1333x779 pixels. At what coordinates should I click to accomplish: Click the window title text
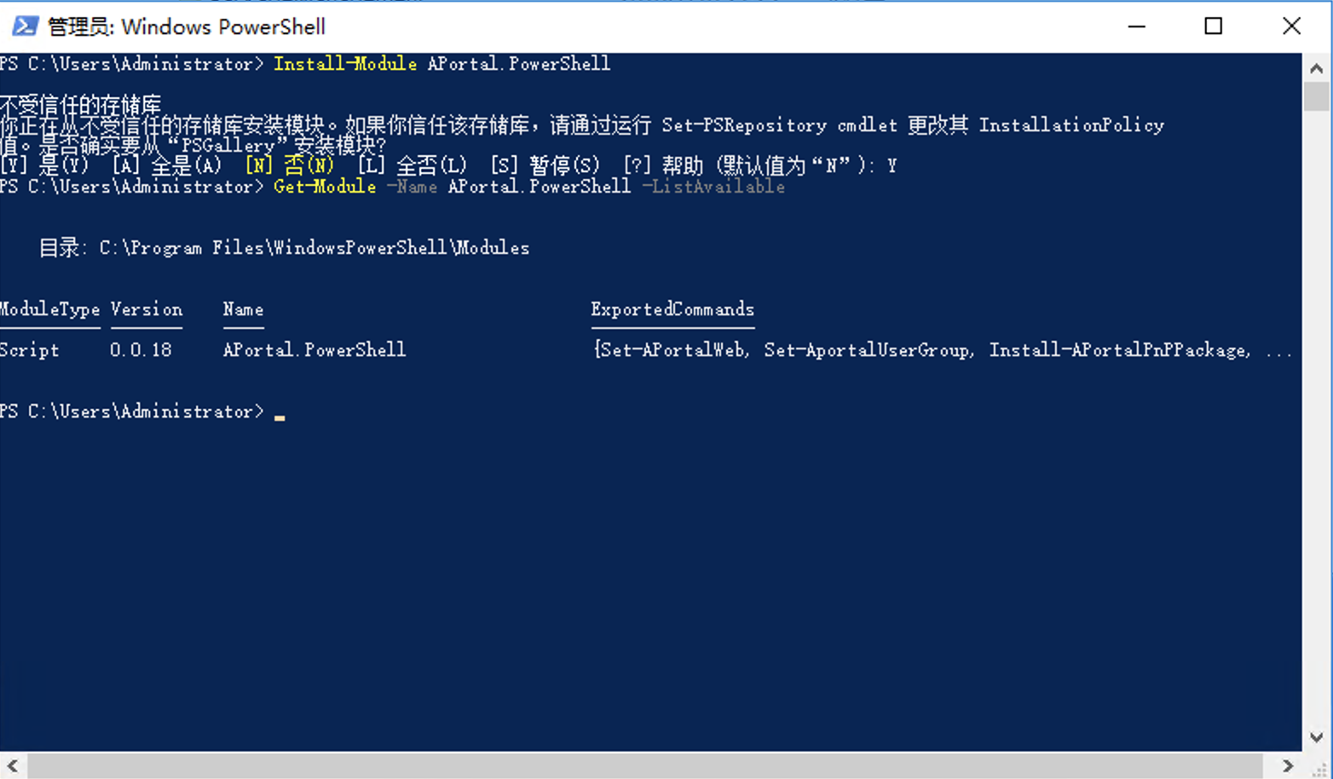(186, 26)
